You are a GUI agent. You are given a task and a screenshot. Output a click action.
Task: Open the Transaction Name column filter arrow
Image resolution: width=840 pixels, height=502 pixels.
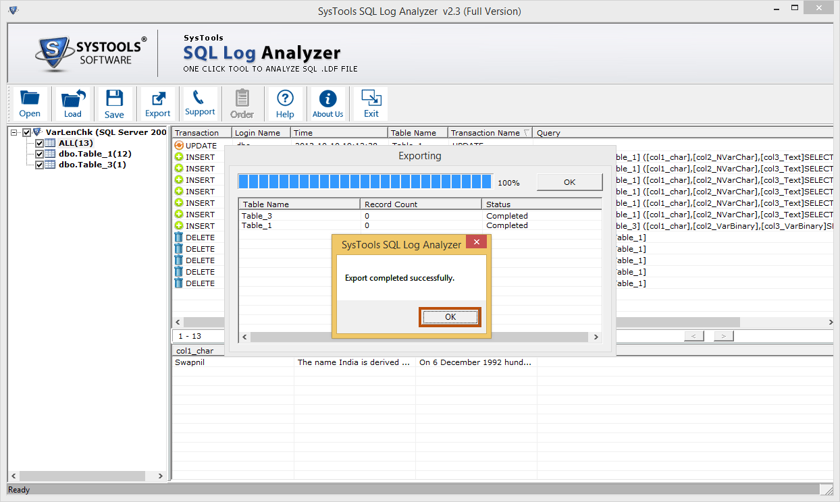[527, 133]
